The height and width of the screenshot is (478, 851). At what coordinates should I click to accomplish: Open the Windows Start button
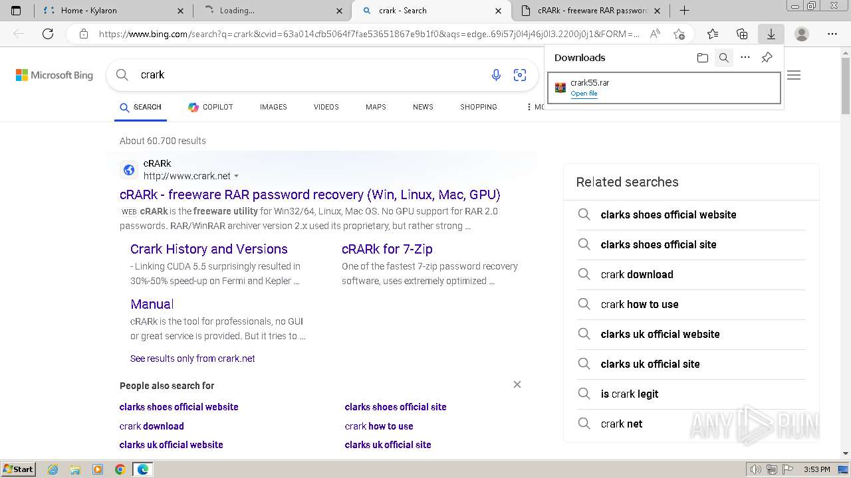click(x=18, y=469)
